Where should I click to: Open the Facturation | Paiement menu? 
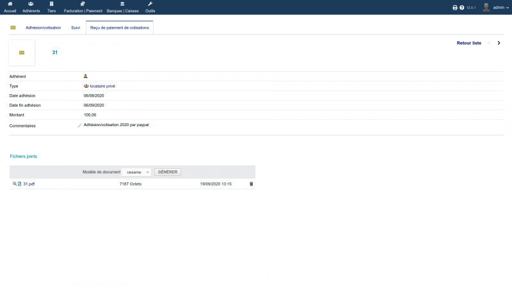click(x=83, y=7)
